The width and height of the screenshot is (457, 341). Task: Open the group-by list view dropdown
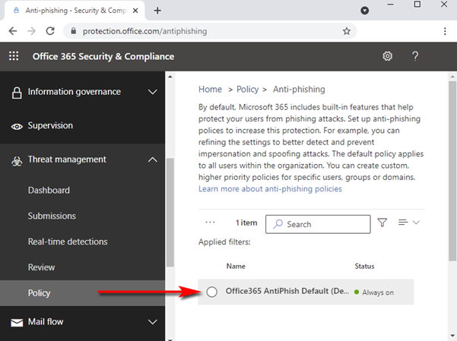[409, 223]
